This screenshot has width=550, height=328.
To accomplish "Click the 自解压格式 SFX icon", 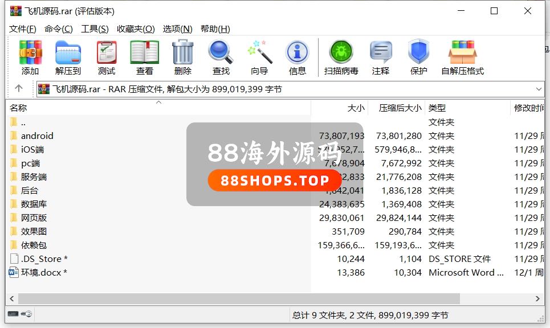I will 462,58.
